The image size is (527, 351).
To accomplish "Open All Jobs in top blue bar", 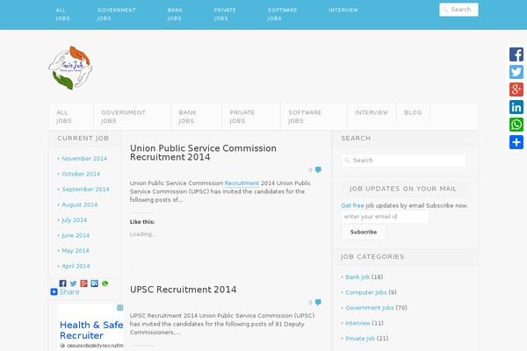I will [x=63, y=14].
